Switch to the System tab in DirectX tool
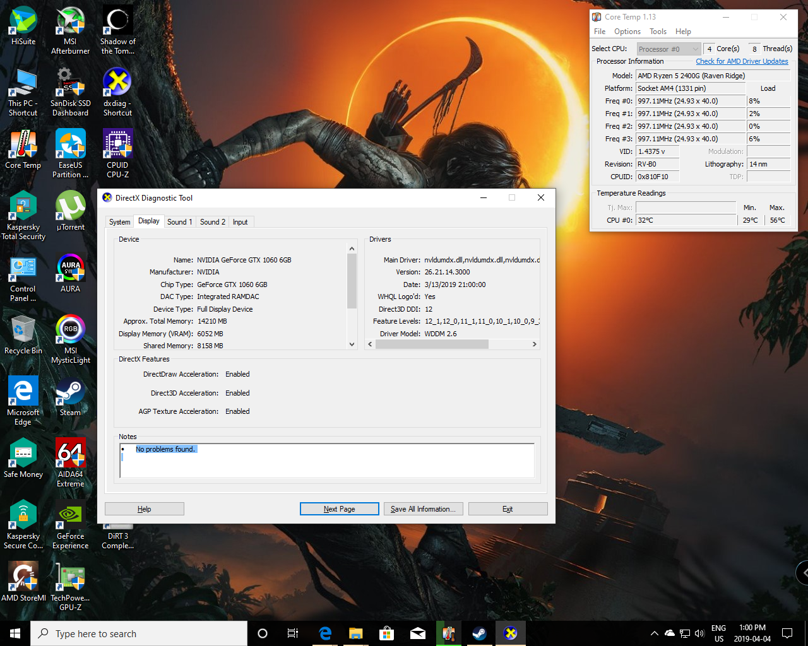 (x=119, y=222)
